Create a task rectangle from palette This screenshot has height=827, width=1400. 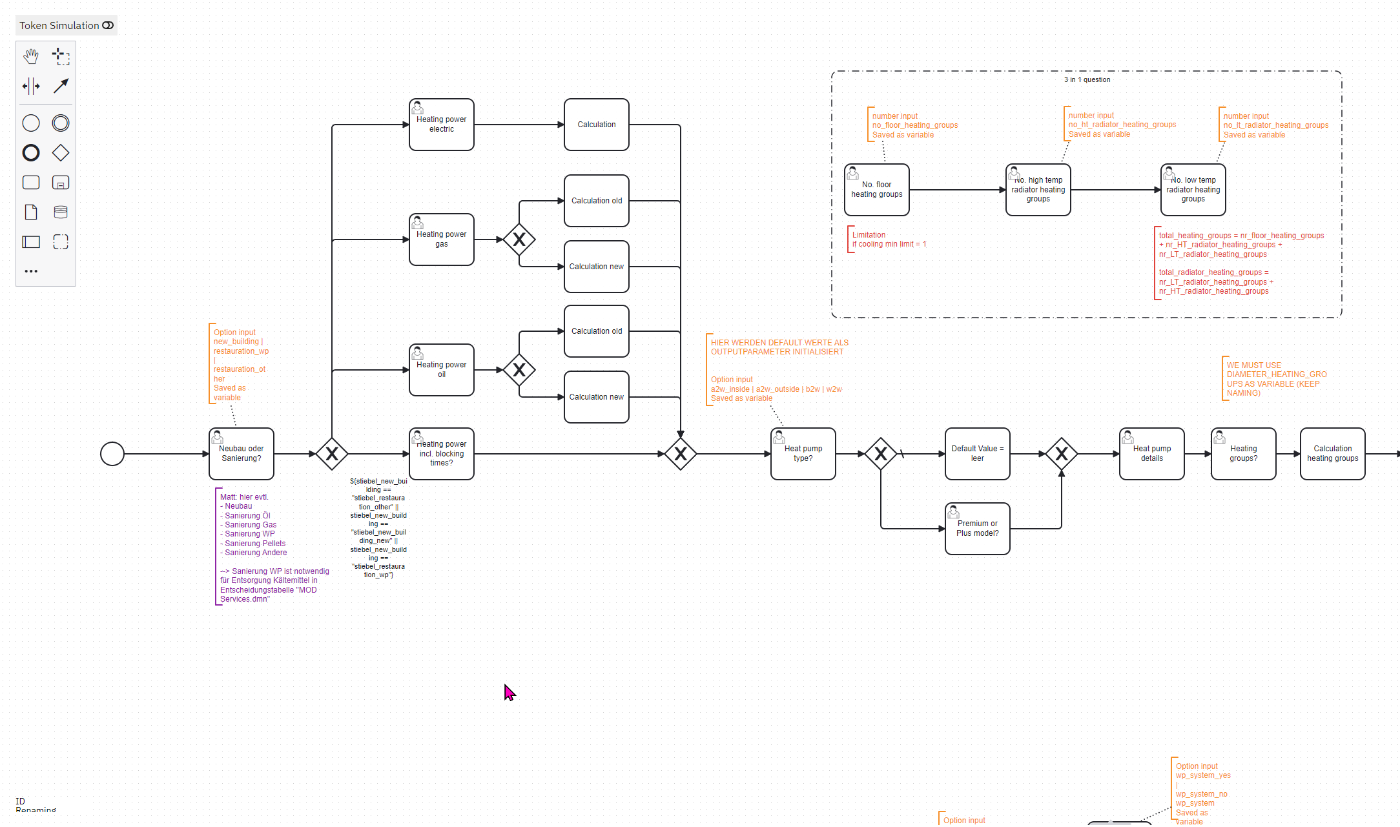pos(31,183)
